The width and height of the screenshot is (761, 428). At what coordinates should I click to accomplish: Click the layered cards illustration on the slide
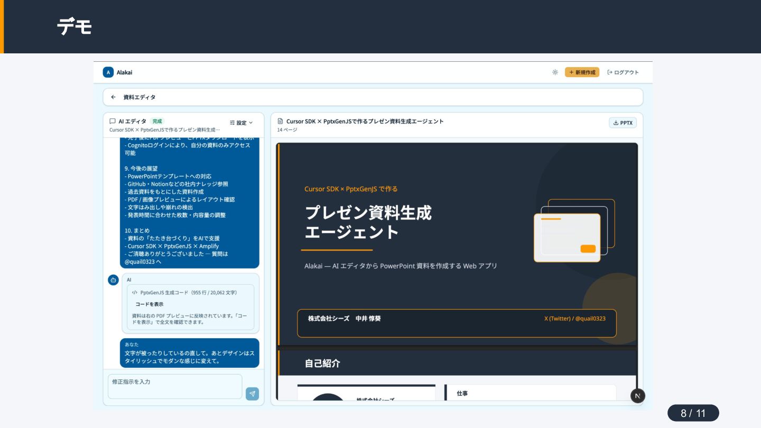click(x=574, y=230)
